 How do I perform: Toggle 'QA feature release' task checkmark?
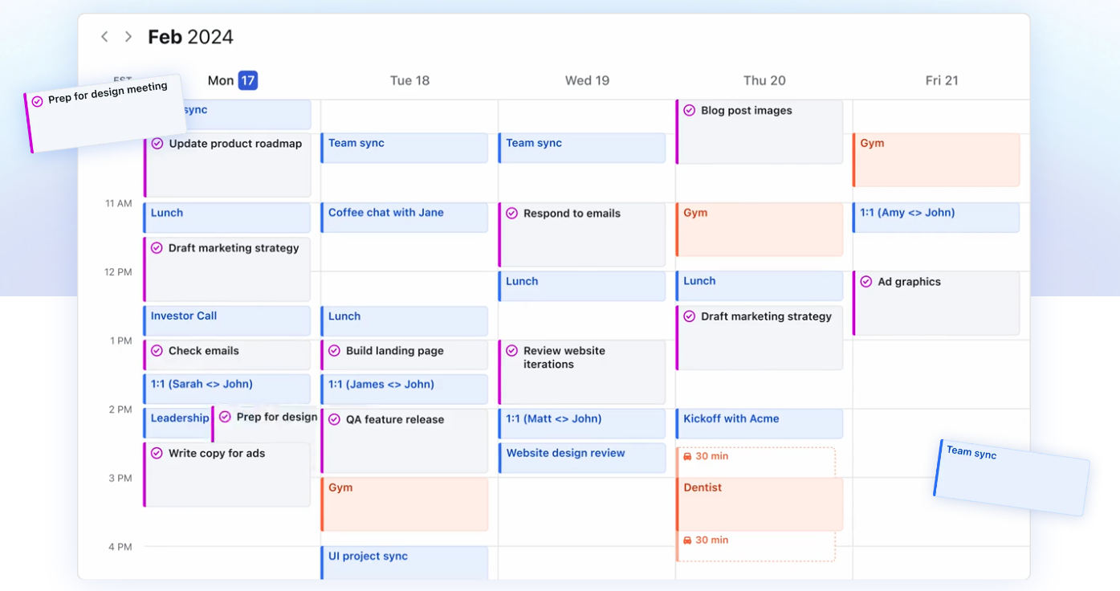point(335,419)
